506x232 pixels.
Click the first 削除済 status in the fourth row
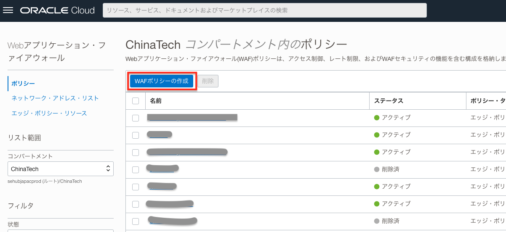[x=387, y=169]
